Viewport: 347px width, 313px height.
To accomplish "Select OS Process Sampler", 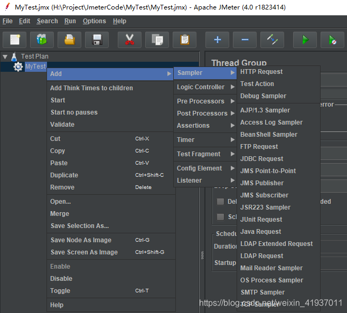I will point(279,280).
